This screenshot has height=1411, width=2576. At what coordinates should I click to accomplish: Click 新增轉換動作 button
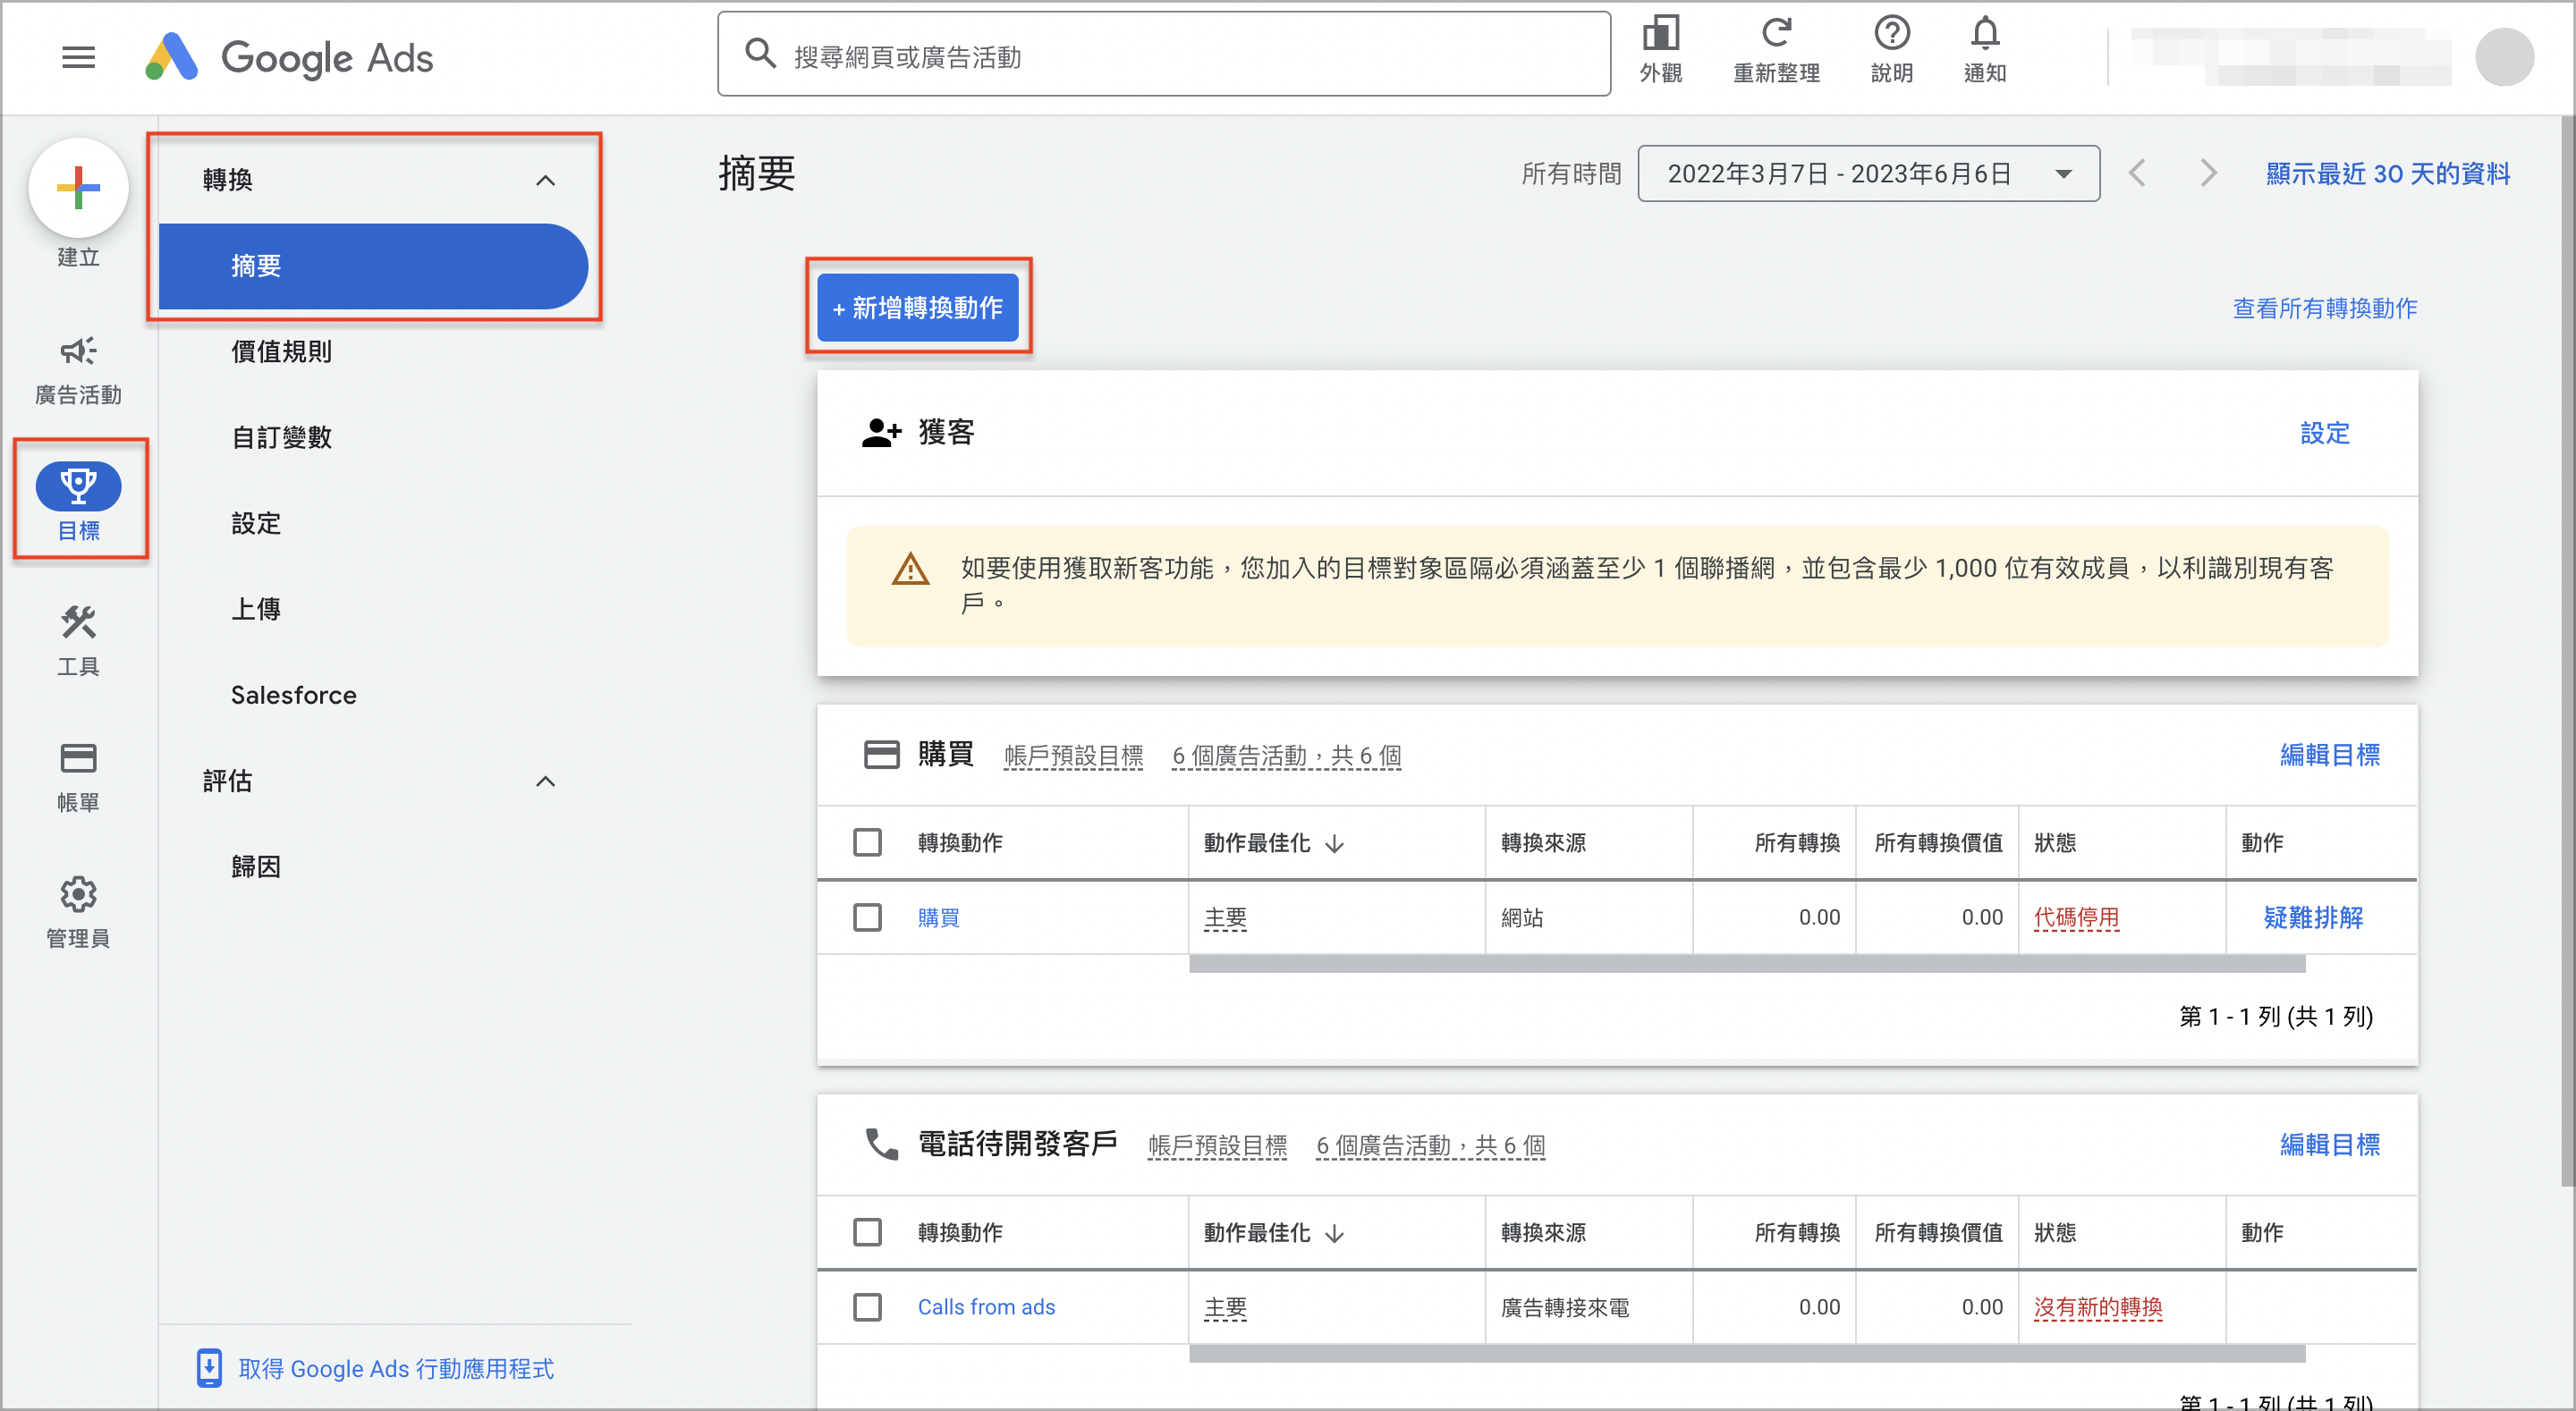(x=917, y=307)
